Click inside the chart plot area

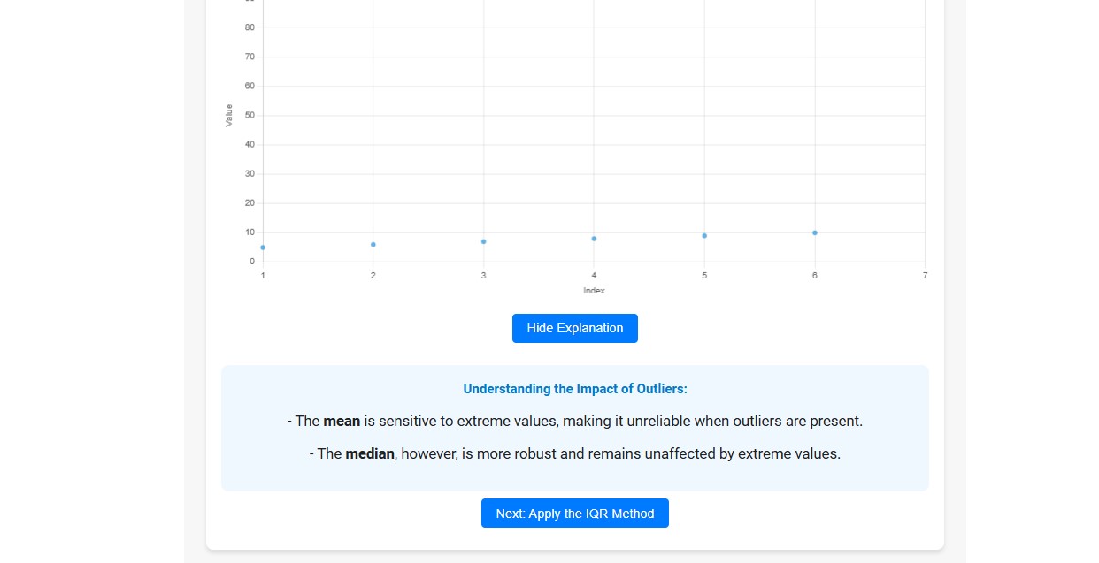[x=593, y=133]
